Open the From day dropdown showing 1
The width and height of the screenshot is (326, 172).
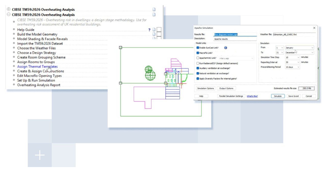pyautogui.click(x=279, y=48)
